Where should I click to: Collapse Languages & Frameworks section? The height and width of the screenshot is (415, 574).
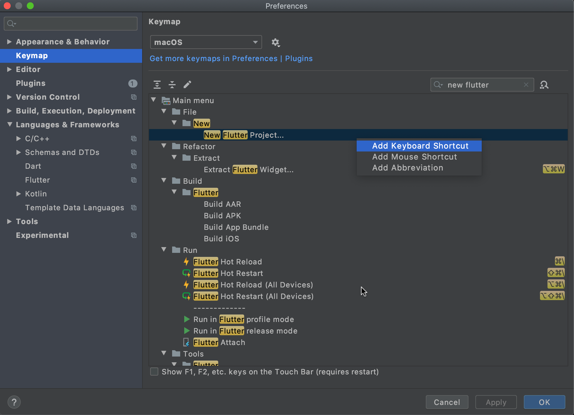tap(10, 124)
